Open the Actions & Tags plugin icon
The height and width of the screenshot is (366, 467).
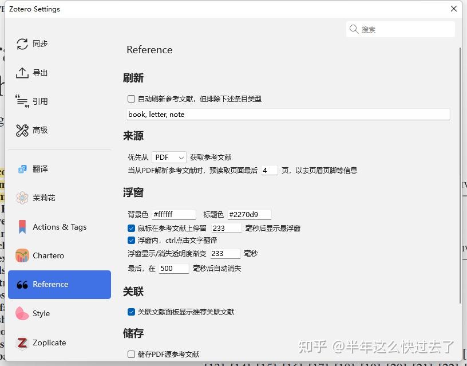point(21,227)
